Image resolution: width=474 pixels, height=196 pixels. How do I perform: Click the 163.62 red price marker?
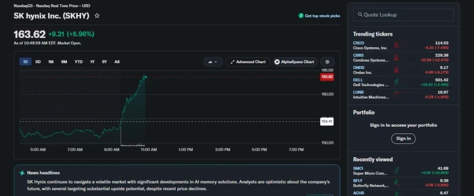pyautogui.click(x=327, y=77)
